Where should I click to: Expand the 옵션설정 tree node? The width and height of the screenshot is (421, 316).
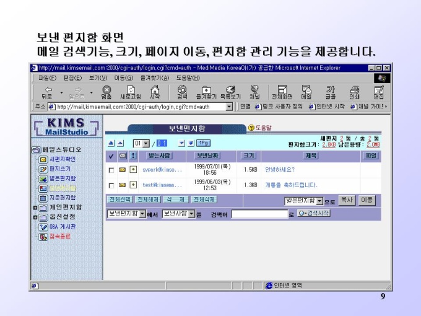(35, 217)
